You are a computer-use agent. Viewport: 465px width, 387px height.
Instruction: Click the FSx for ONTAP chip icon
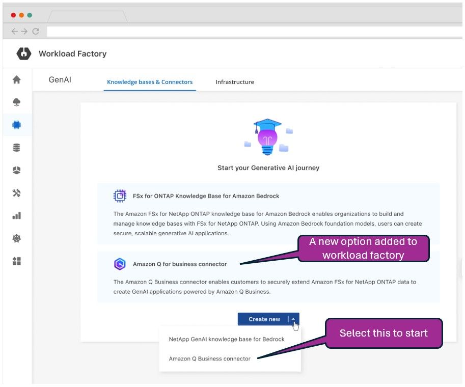[x=120, y=196]
